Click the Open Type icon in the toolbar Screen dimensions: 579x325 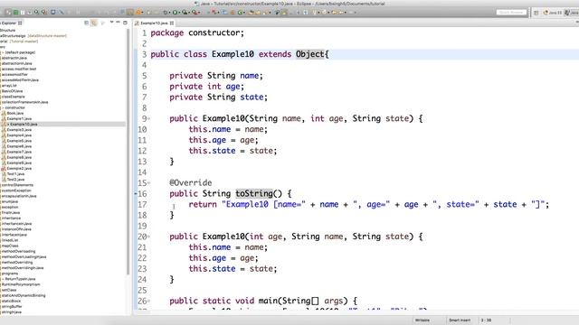251,12
